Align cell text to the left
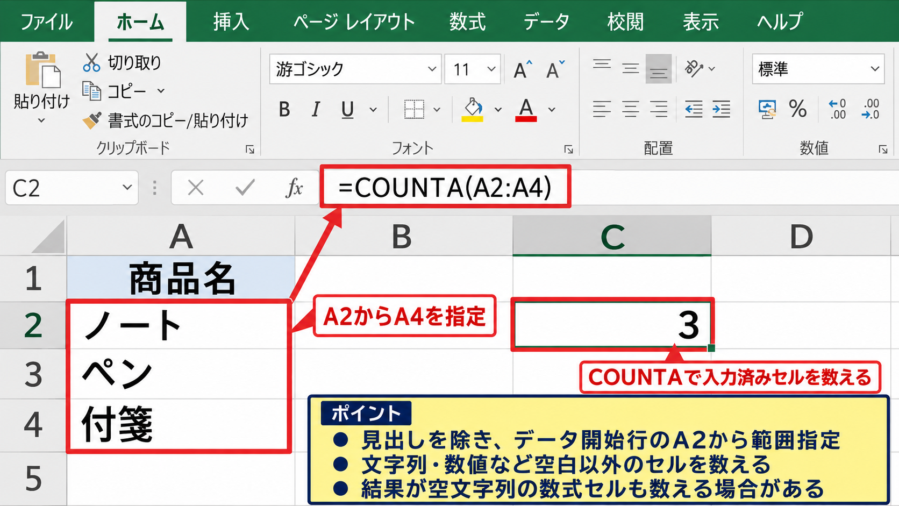 [602, 109]
